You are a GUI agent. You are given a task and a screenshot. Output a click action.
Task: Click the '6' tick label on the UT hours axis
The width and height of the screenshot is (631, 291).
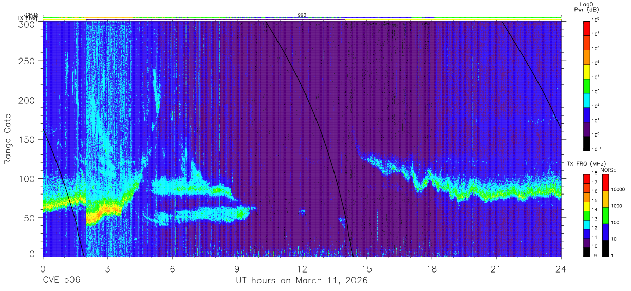[x=172, y=269]
